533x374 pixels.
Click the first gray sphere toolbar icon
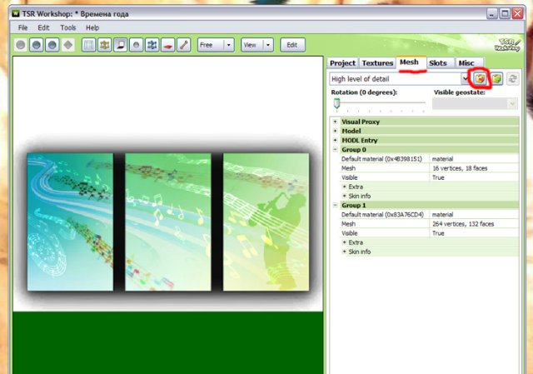click(x=21, y=45)
